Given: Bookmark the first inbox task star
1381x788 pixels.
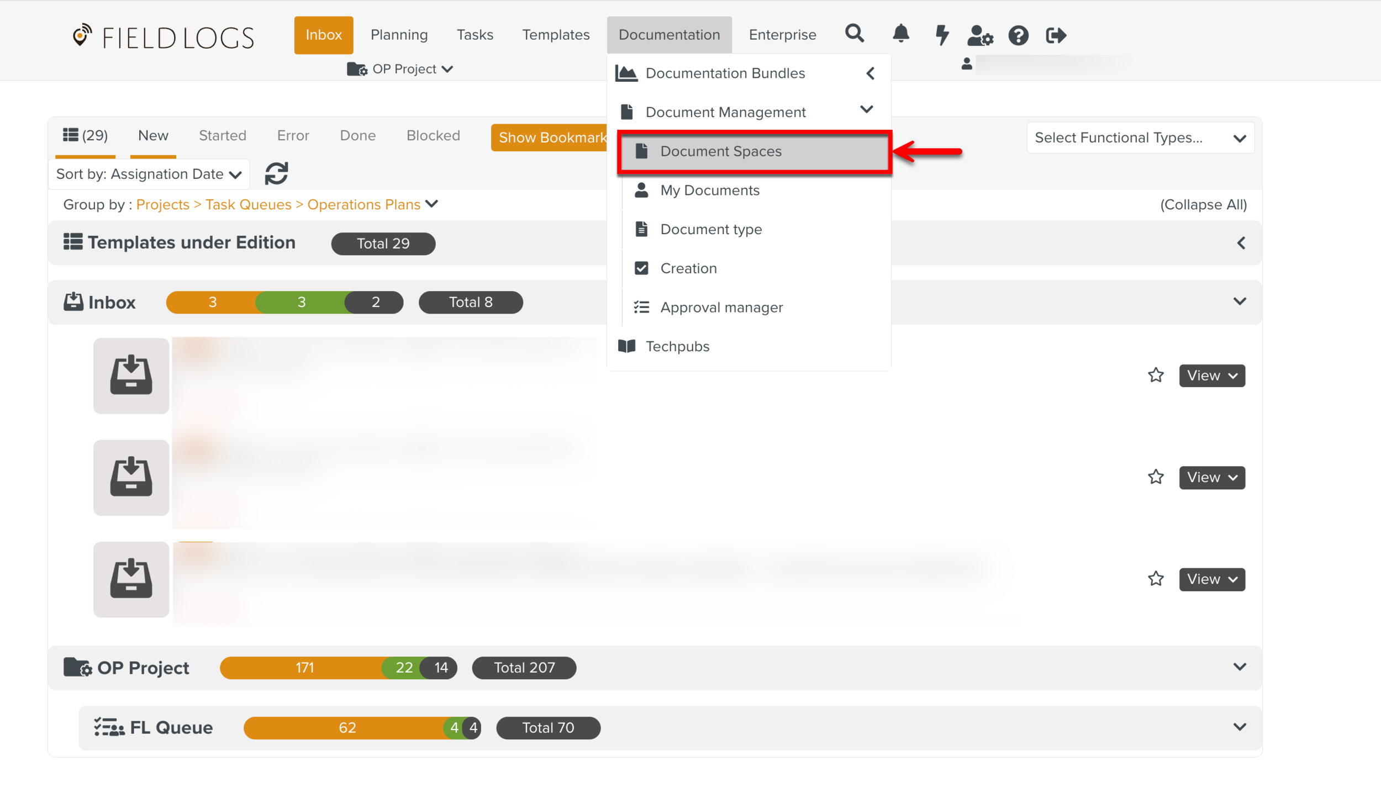Looking at the screenshot, I should 1155,376.
